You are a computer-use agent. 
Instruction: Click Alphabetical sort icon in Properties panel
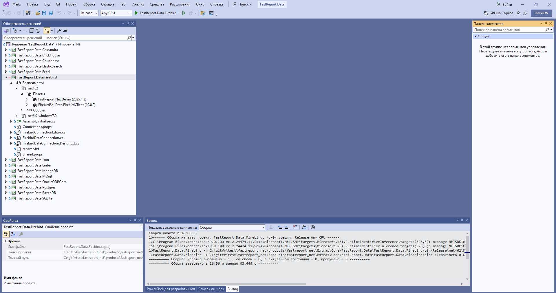[12, 234]
